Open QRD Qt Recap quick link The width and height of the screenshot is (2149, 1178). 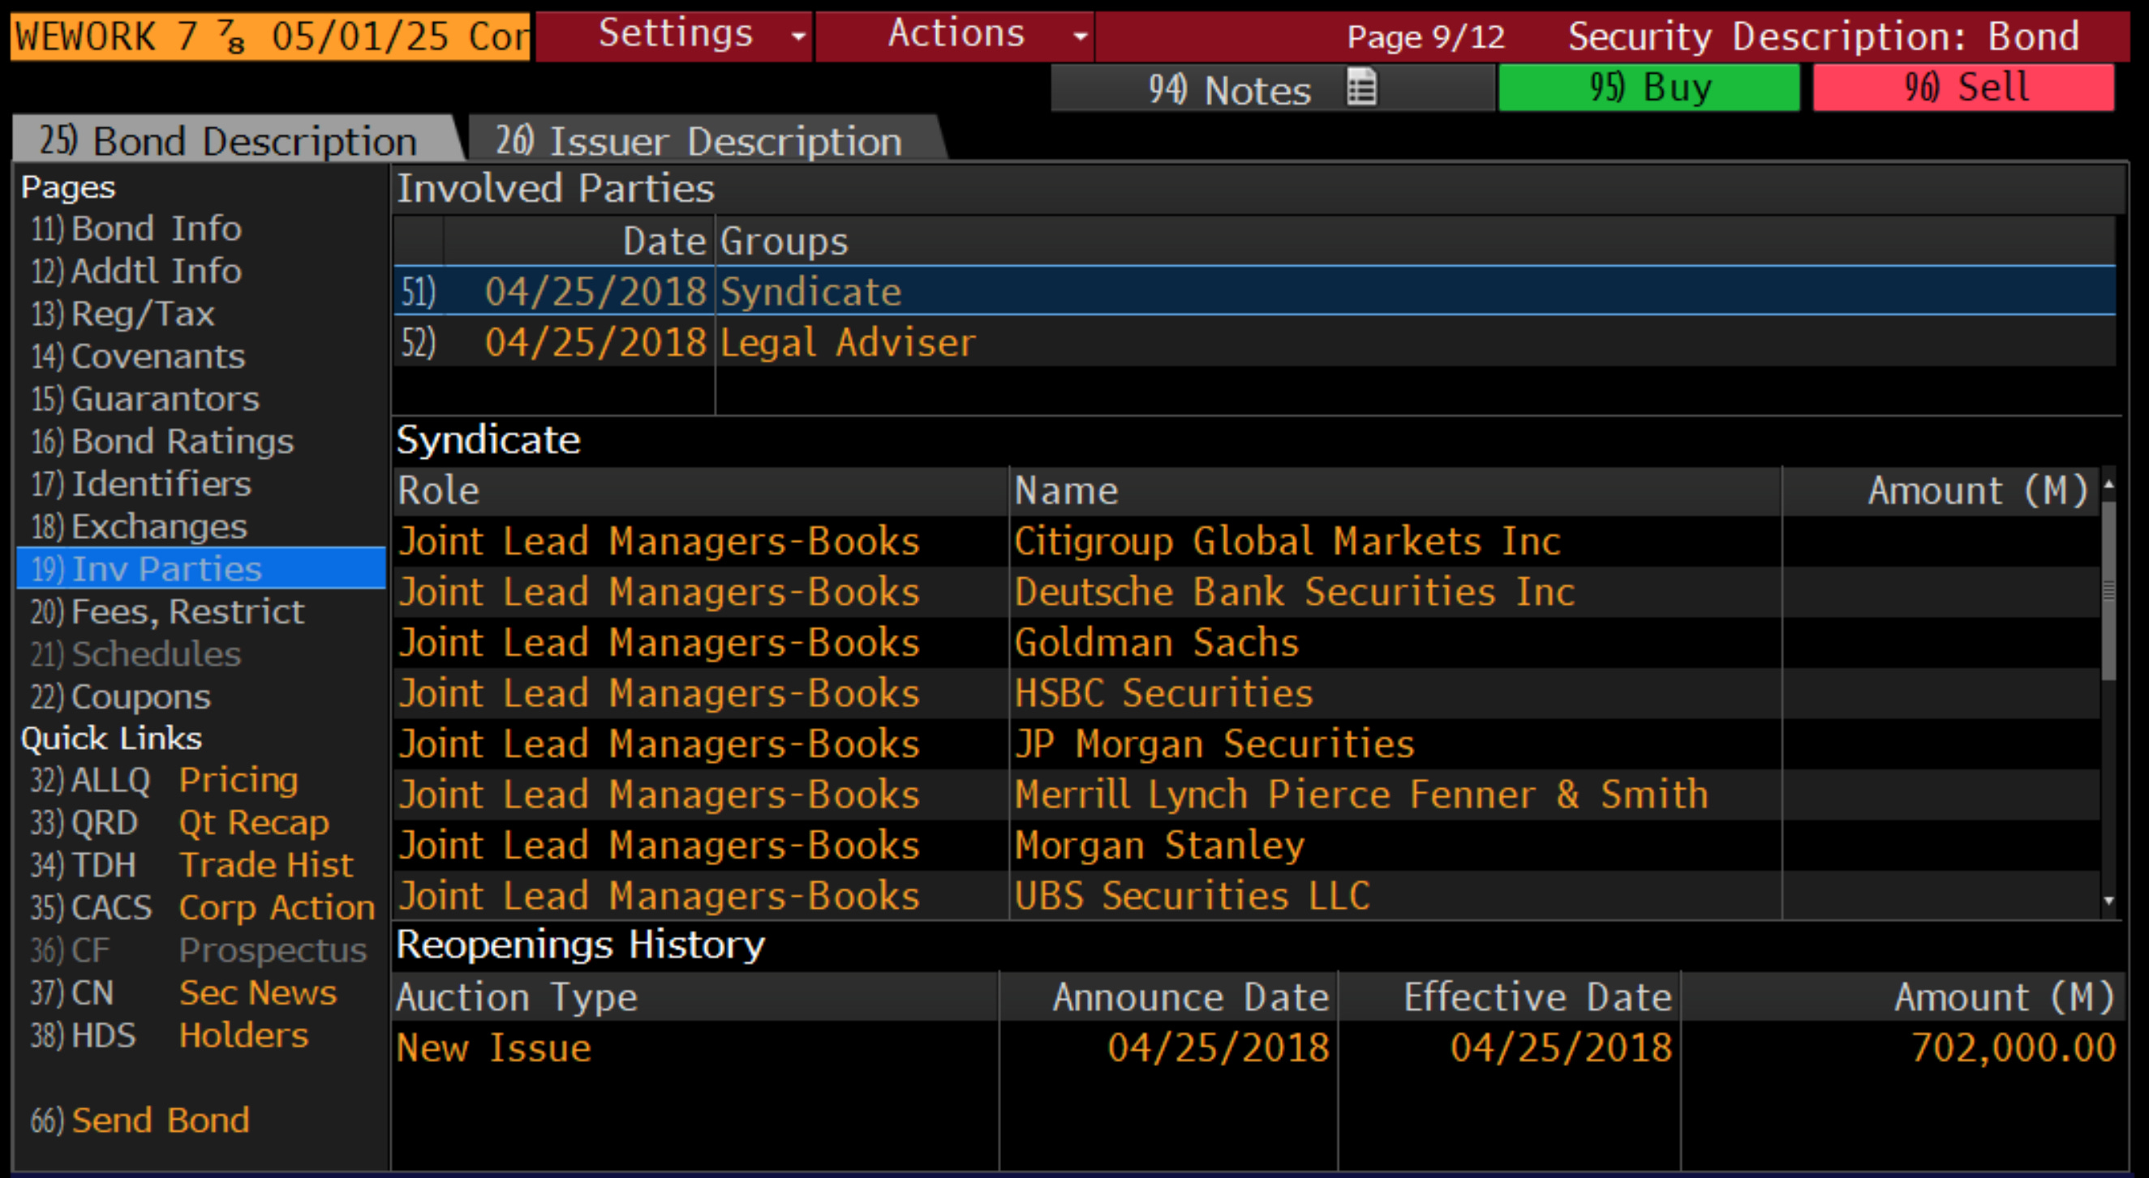pos(179,822)
